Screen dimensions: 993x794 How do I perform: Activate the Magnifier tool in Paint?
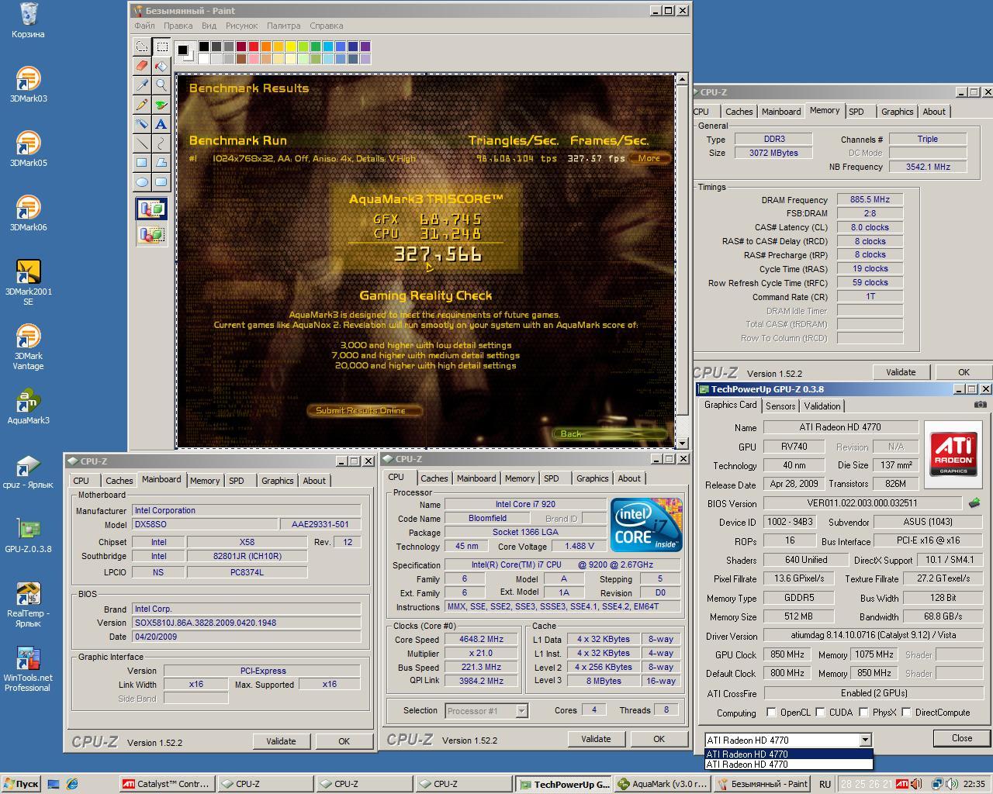click(x=161, y=85)
